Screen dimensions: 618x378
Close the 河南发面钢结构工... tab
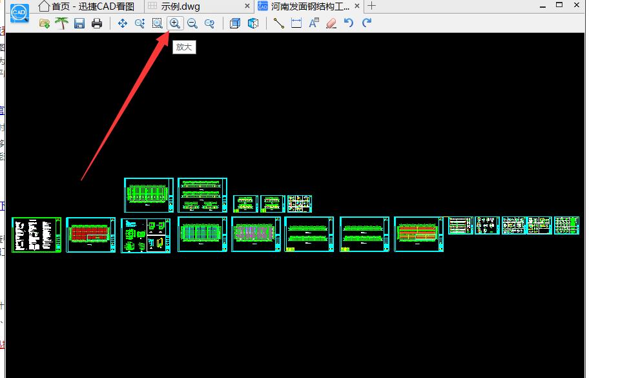(x=357, y=6)
